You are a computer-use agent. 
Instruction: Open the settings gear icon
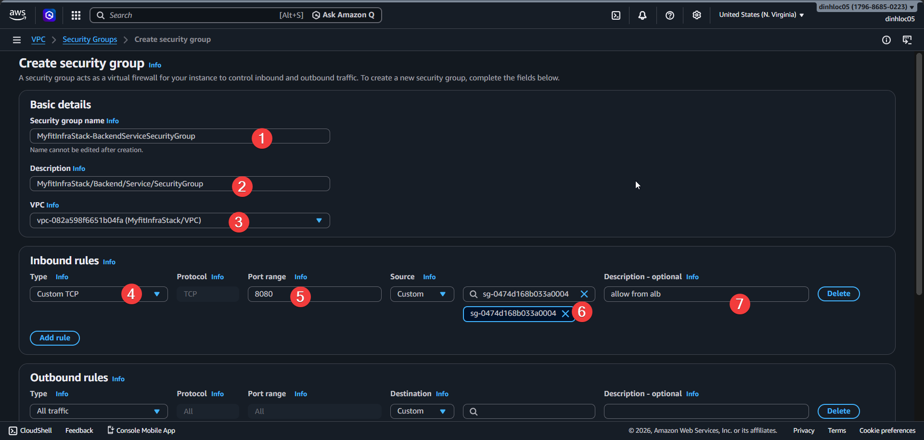point(696,15)
